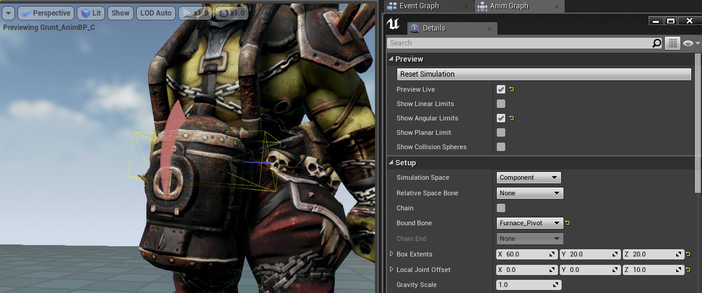Screen dimensions: 702x293
Task: Toggle the property matrix grid icon
Action: click(672, 43)
